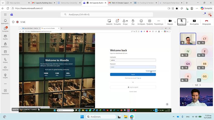Viewport: 214px width, 120px height.
Task: Go to next participants page arrow
Action: [x=200, y=85]
